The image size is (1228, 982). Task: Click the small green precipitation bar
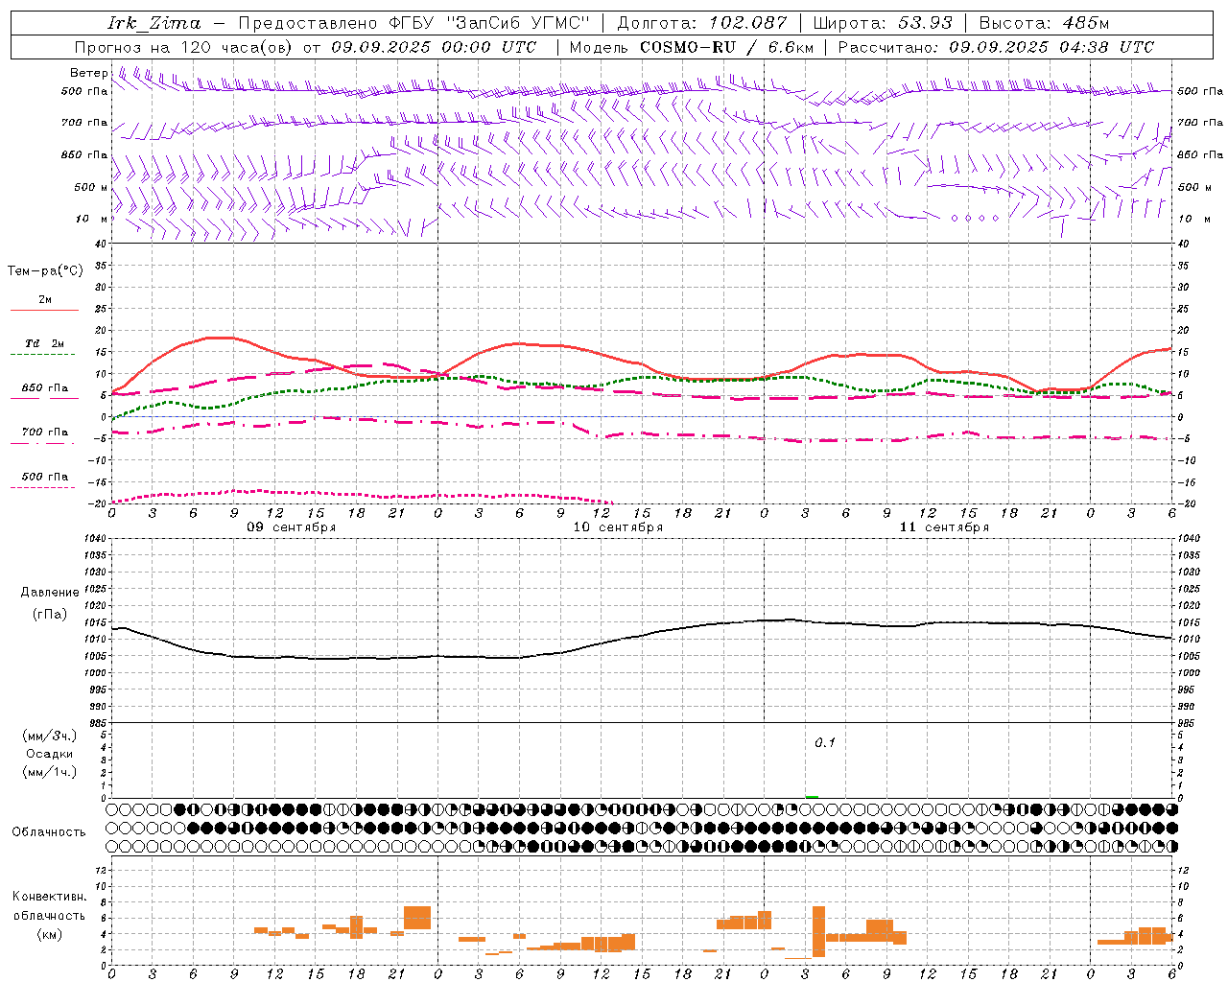812,796
